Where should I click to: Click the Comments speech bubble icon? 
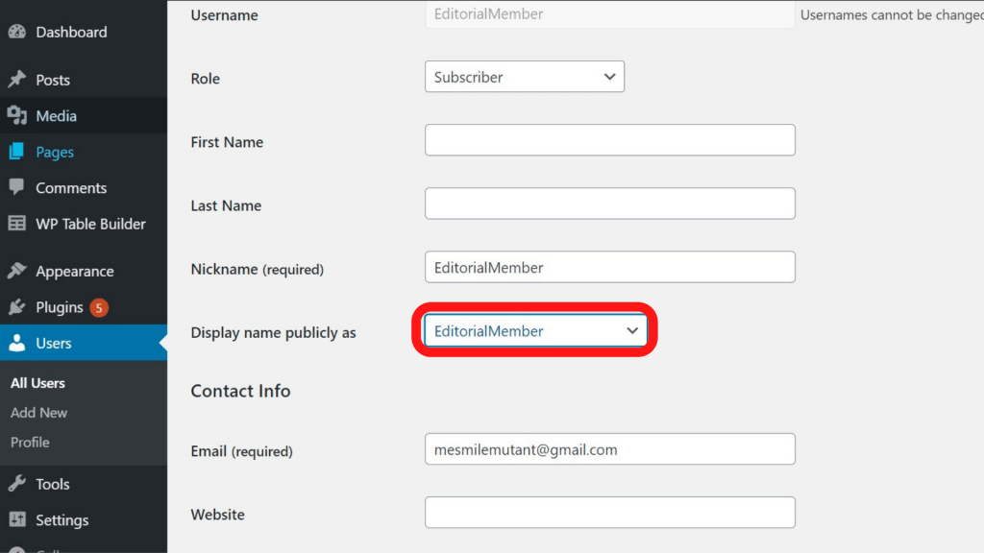16,187
